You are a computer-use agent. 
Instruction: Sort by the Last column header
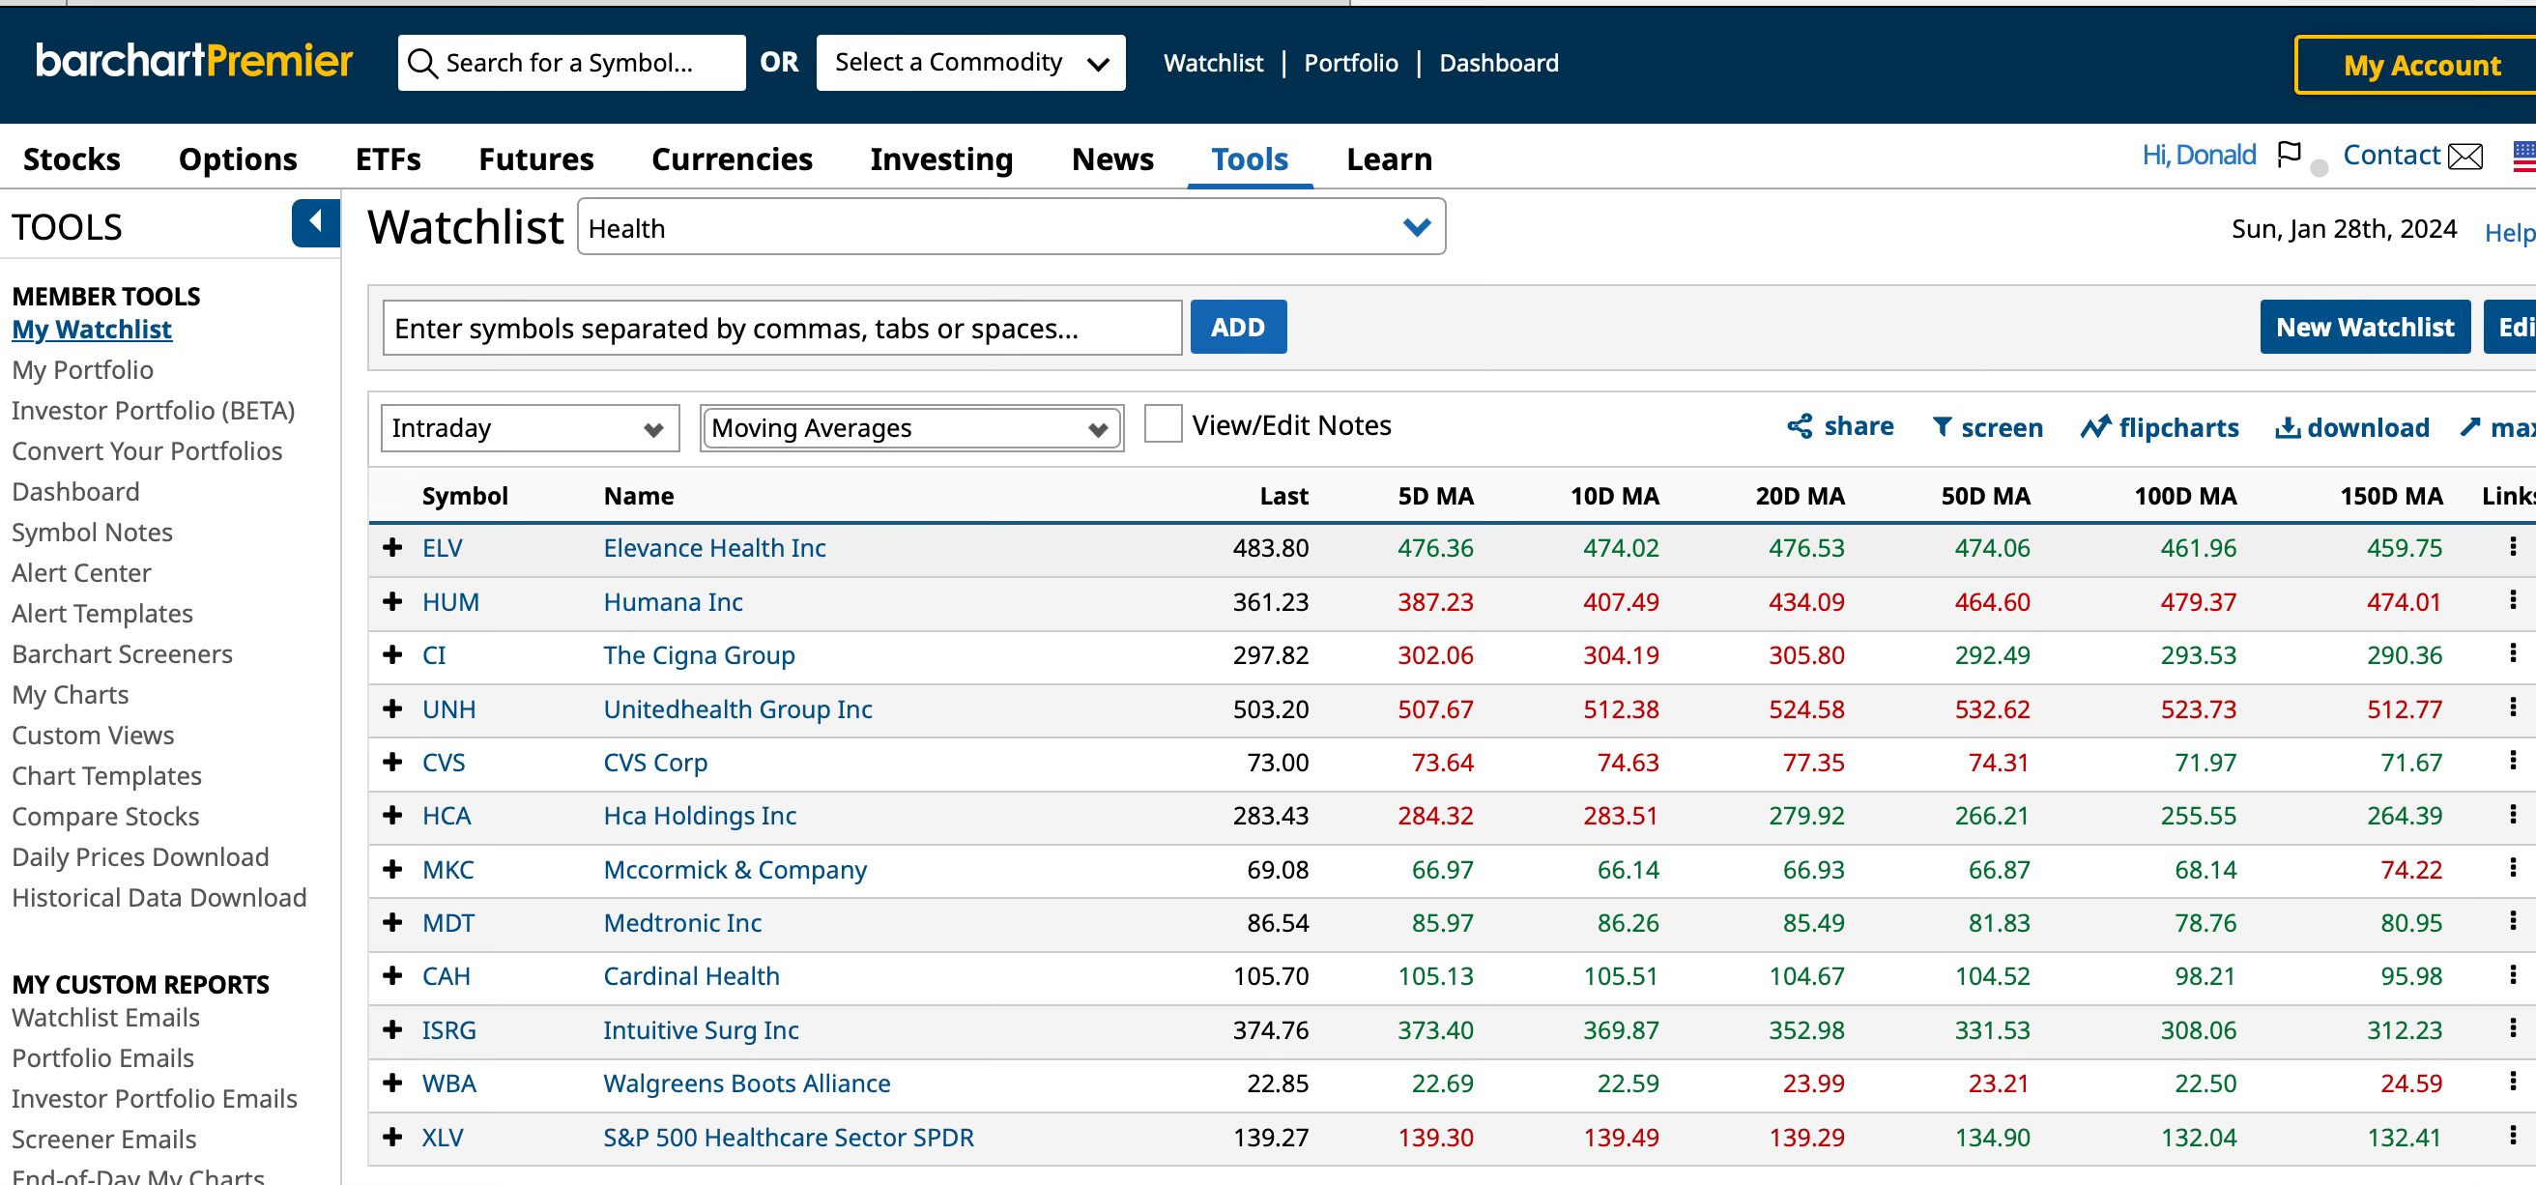pos(1283,496)
